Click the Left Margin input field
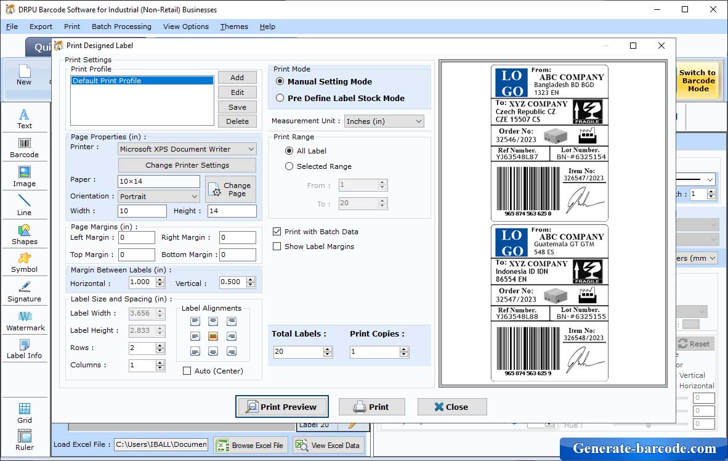Screen dimensions: 728x461 point(137,237)
